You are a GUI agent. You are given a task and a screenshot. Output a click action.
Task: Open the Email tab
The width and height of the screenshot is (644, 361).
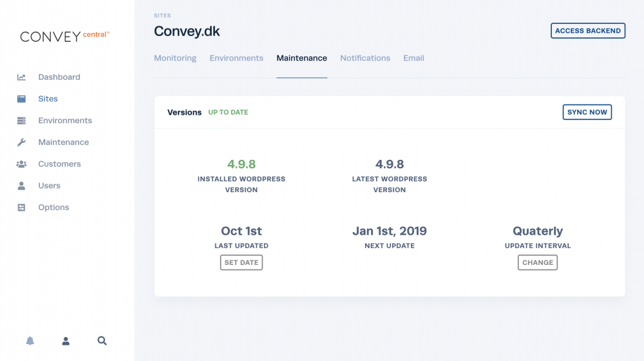point(413,58)
